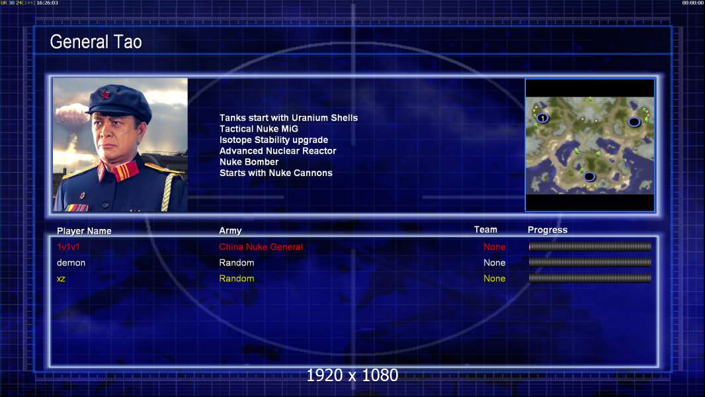This screenshot has width=705, height=397.
Task: Click the progress bar in xz's row
Action: 590,279
